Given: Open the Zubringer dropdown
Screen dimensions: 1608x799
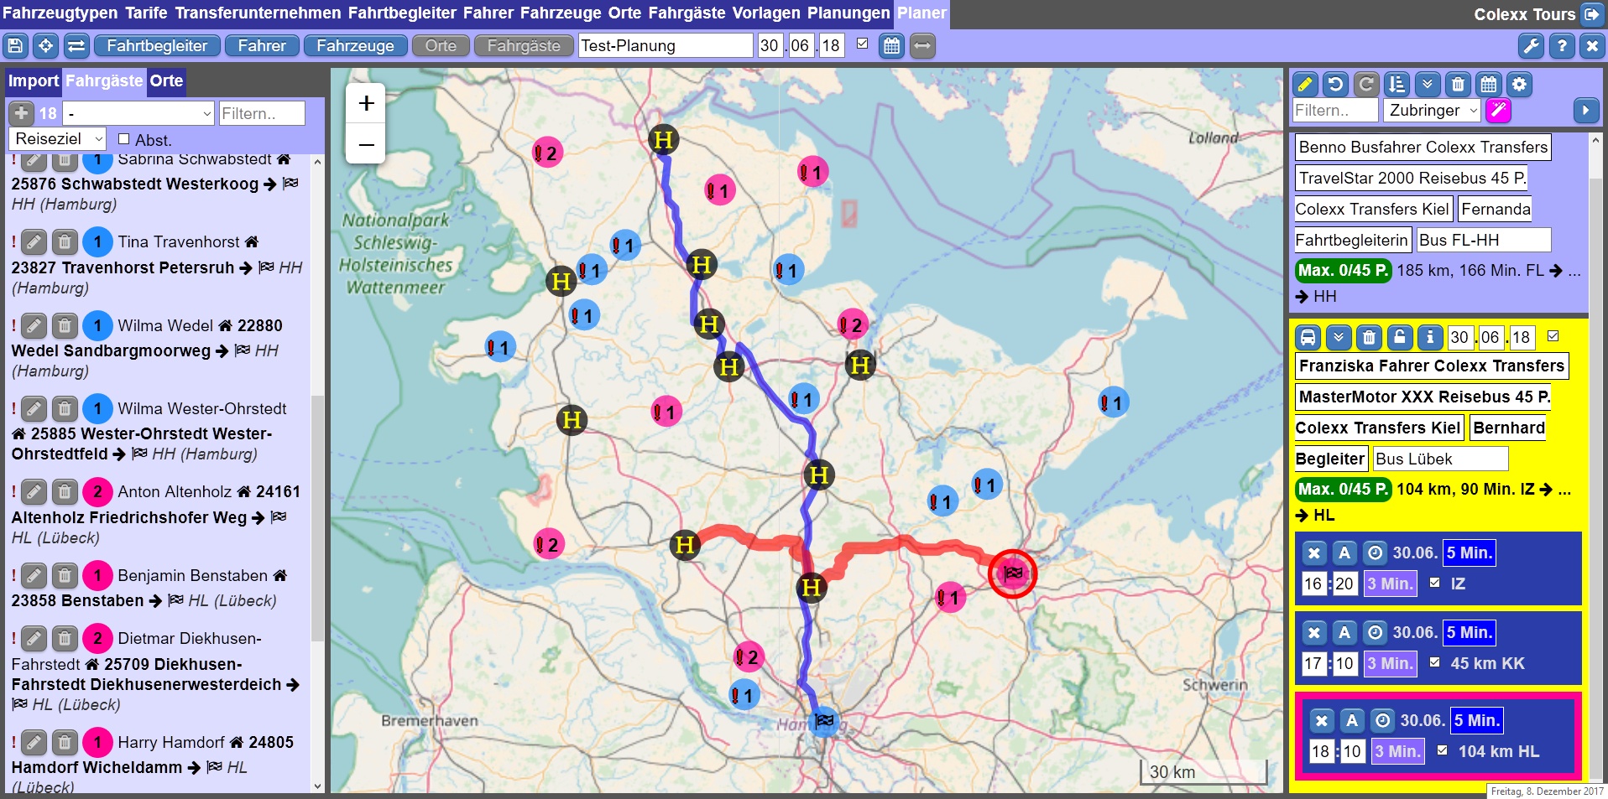Looking at the screenshot, I should coord(1432,110).
